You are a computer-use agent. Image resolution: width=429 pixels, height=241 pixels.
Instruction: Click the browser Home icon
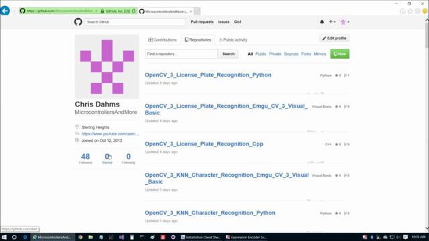coord(403,11)
